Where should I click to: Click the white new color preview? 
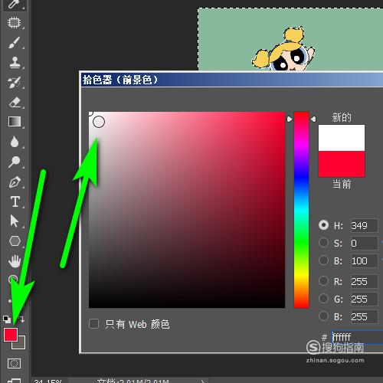(342, 138)
